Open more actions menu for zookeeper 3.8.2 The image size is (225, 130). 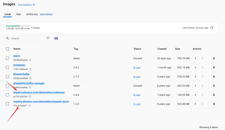(x=203, y=67)
